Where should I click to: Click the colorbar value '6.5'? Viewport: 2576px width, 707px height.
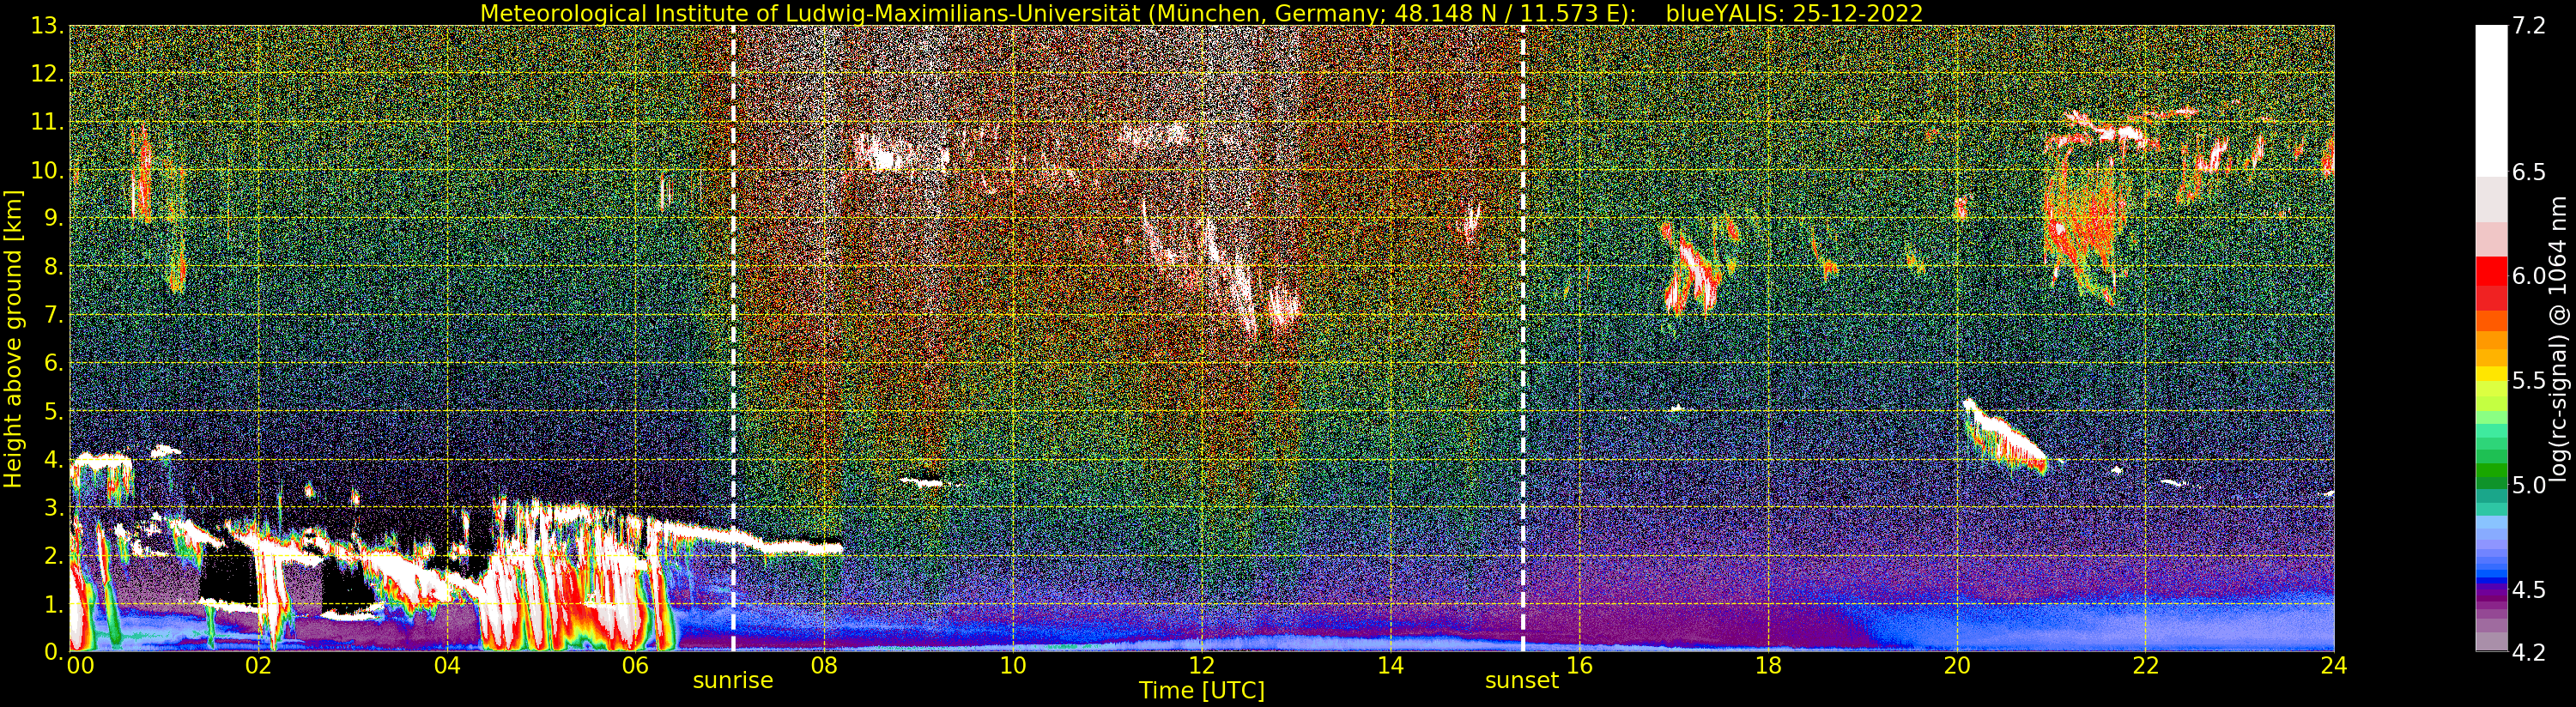click(2528, 172)
